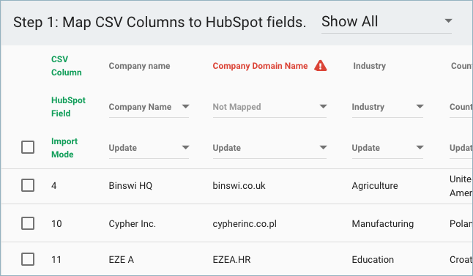Select the EZEA.HR domain cell
This screenshot has height=276, width=473.
point(231,259)
